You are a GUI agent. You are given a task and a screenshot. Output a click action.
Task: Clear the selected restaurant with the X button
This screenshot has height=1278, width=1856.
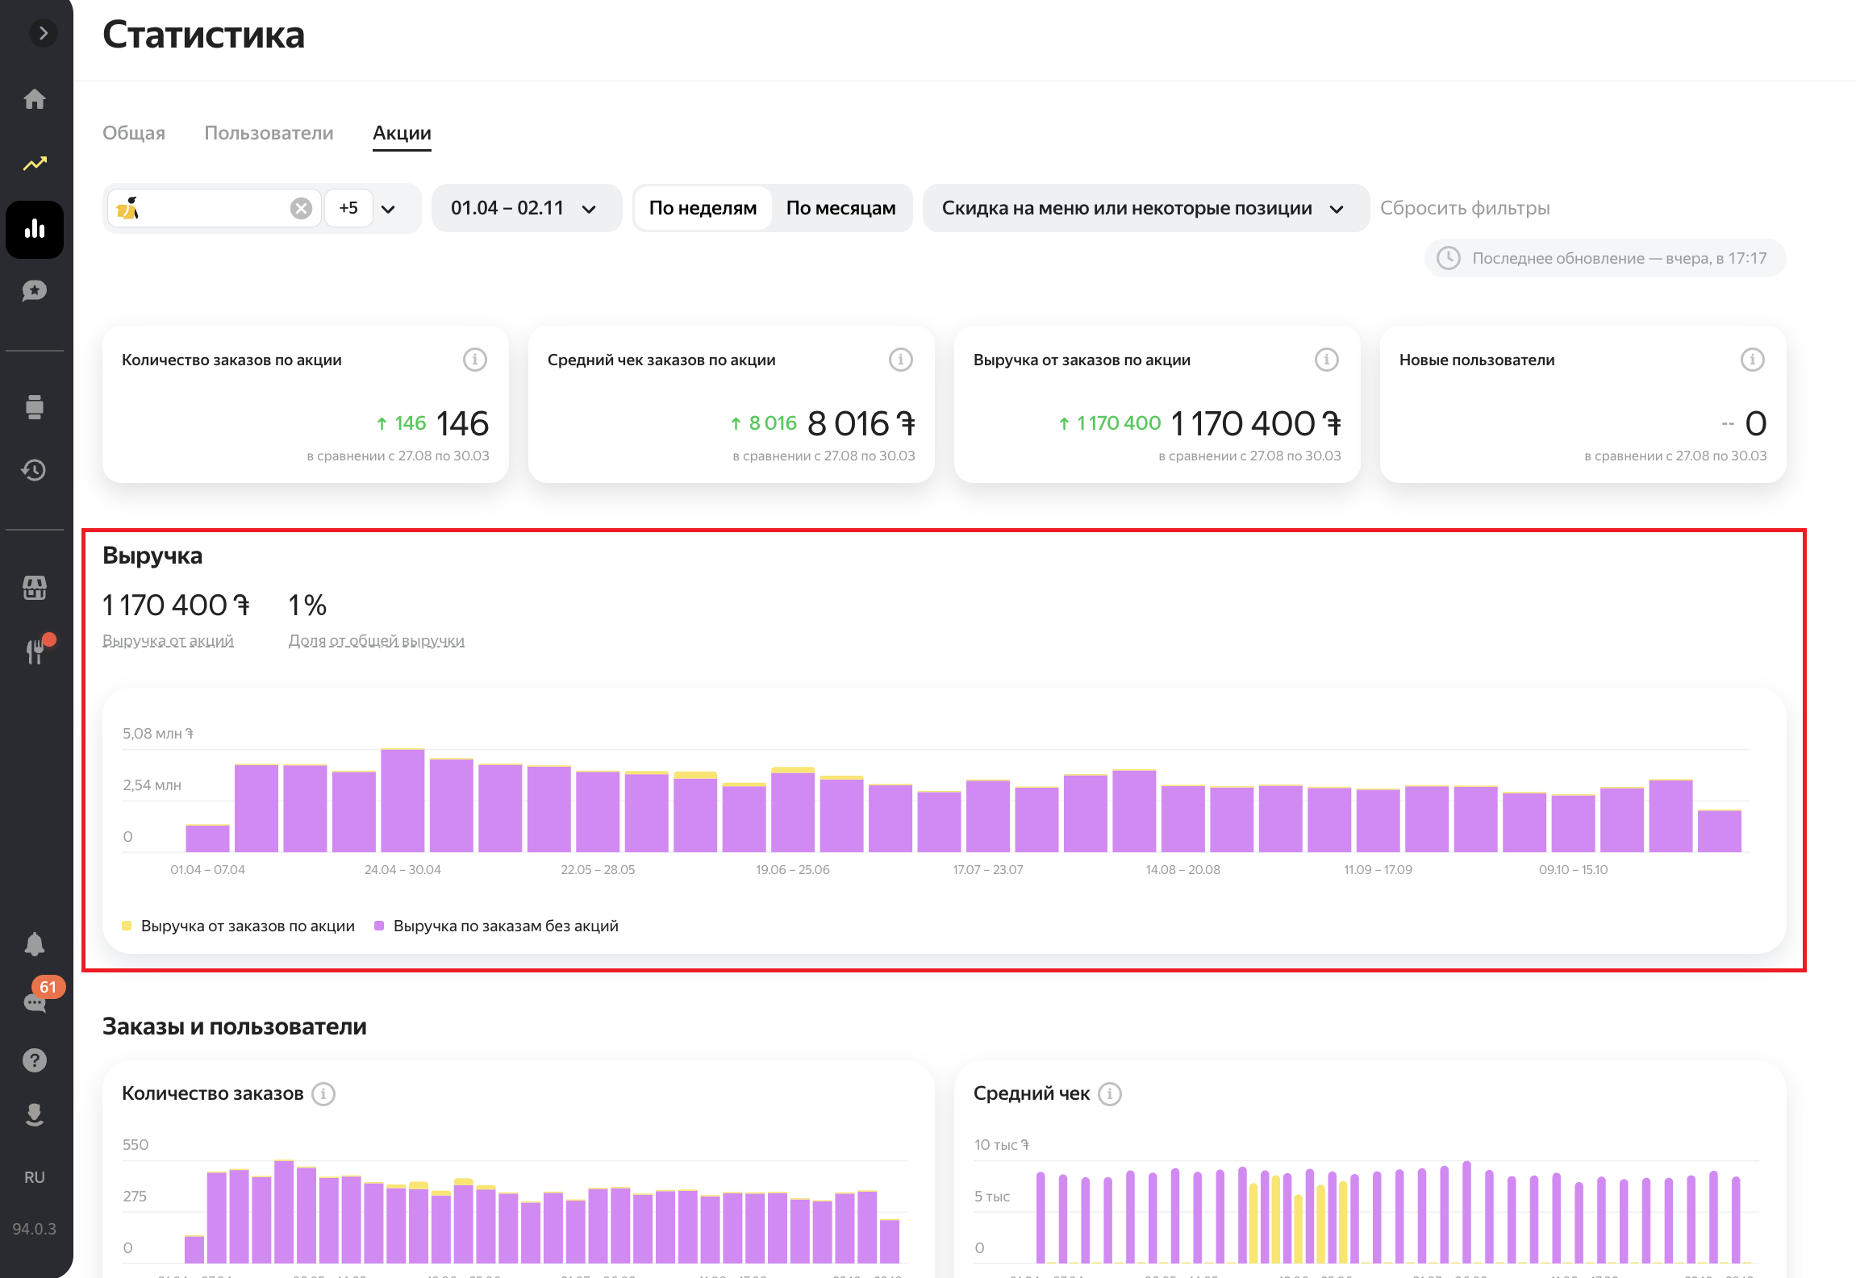[301, 209]
